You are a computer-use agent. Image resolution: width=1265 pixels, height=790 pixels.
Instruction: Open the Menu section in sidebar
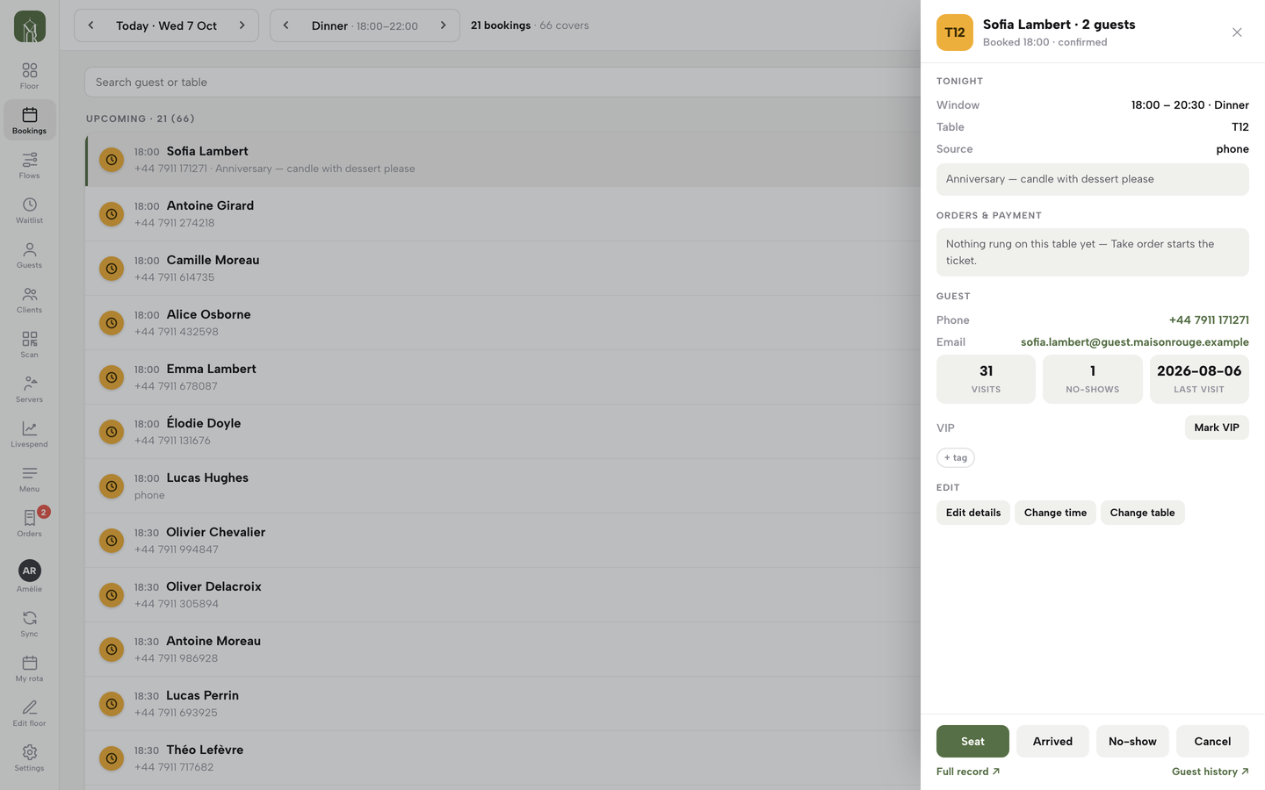click(30, 478)
